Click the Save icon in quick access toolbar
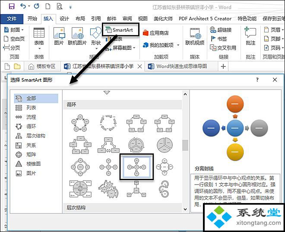 coord(12,6)
